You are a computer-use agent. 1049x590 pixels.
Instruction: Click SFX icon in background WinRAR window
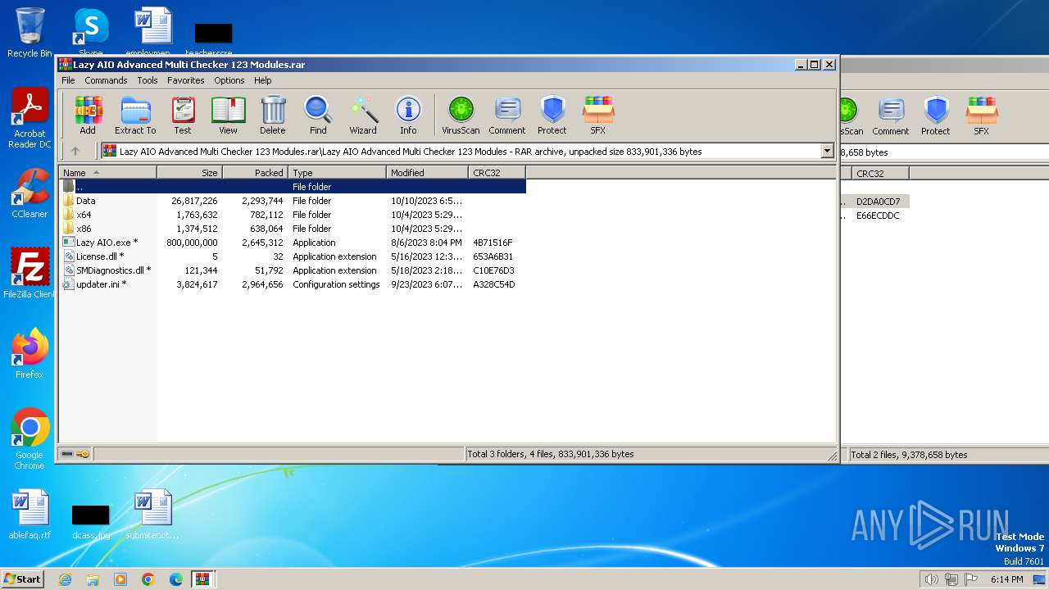click(982, 116)
